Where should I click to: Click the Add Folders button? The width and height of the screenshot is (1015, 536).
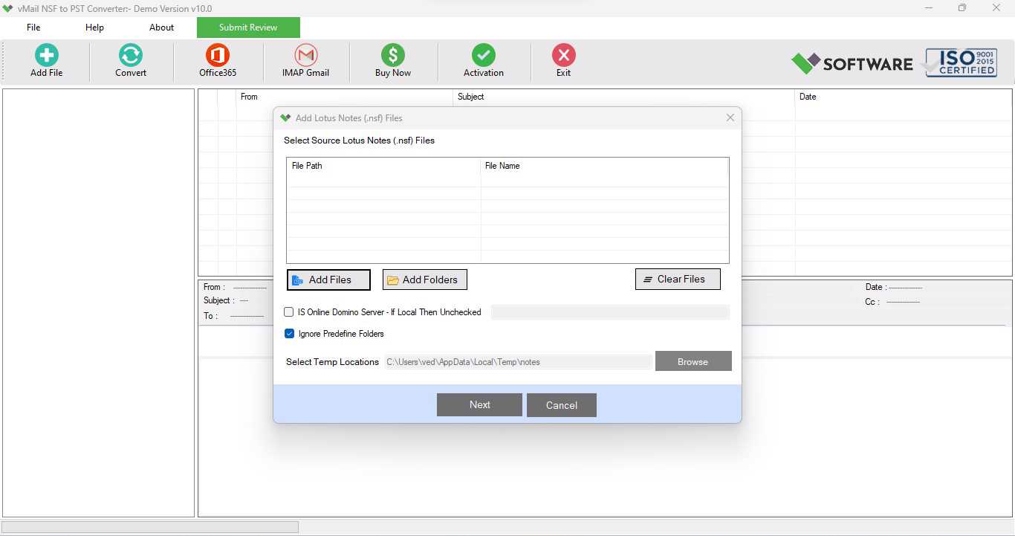425,280
